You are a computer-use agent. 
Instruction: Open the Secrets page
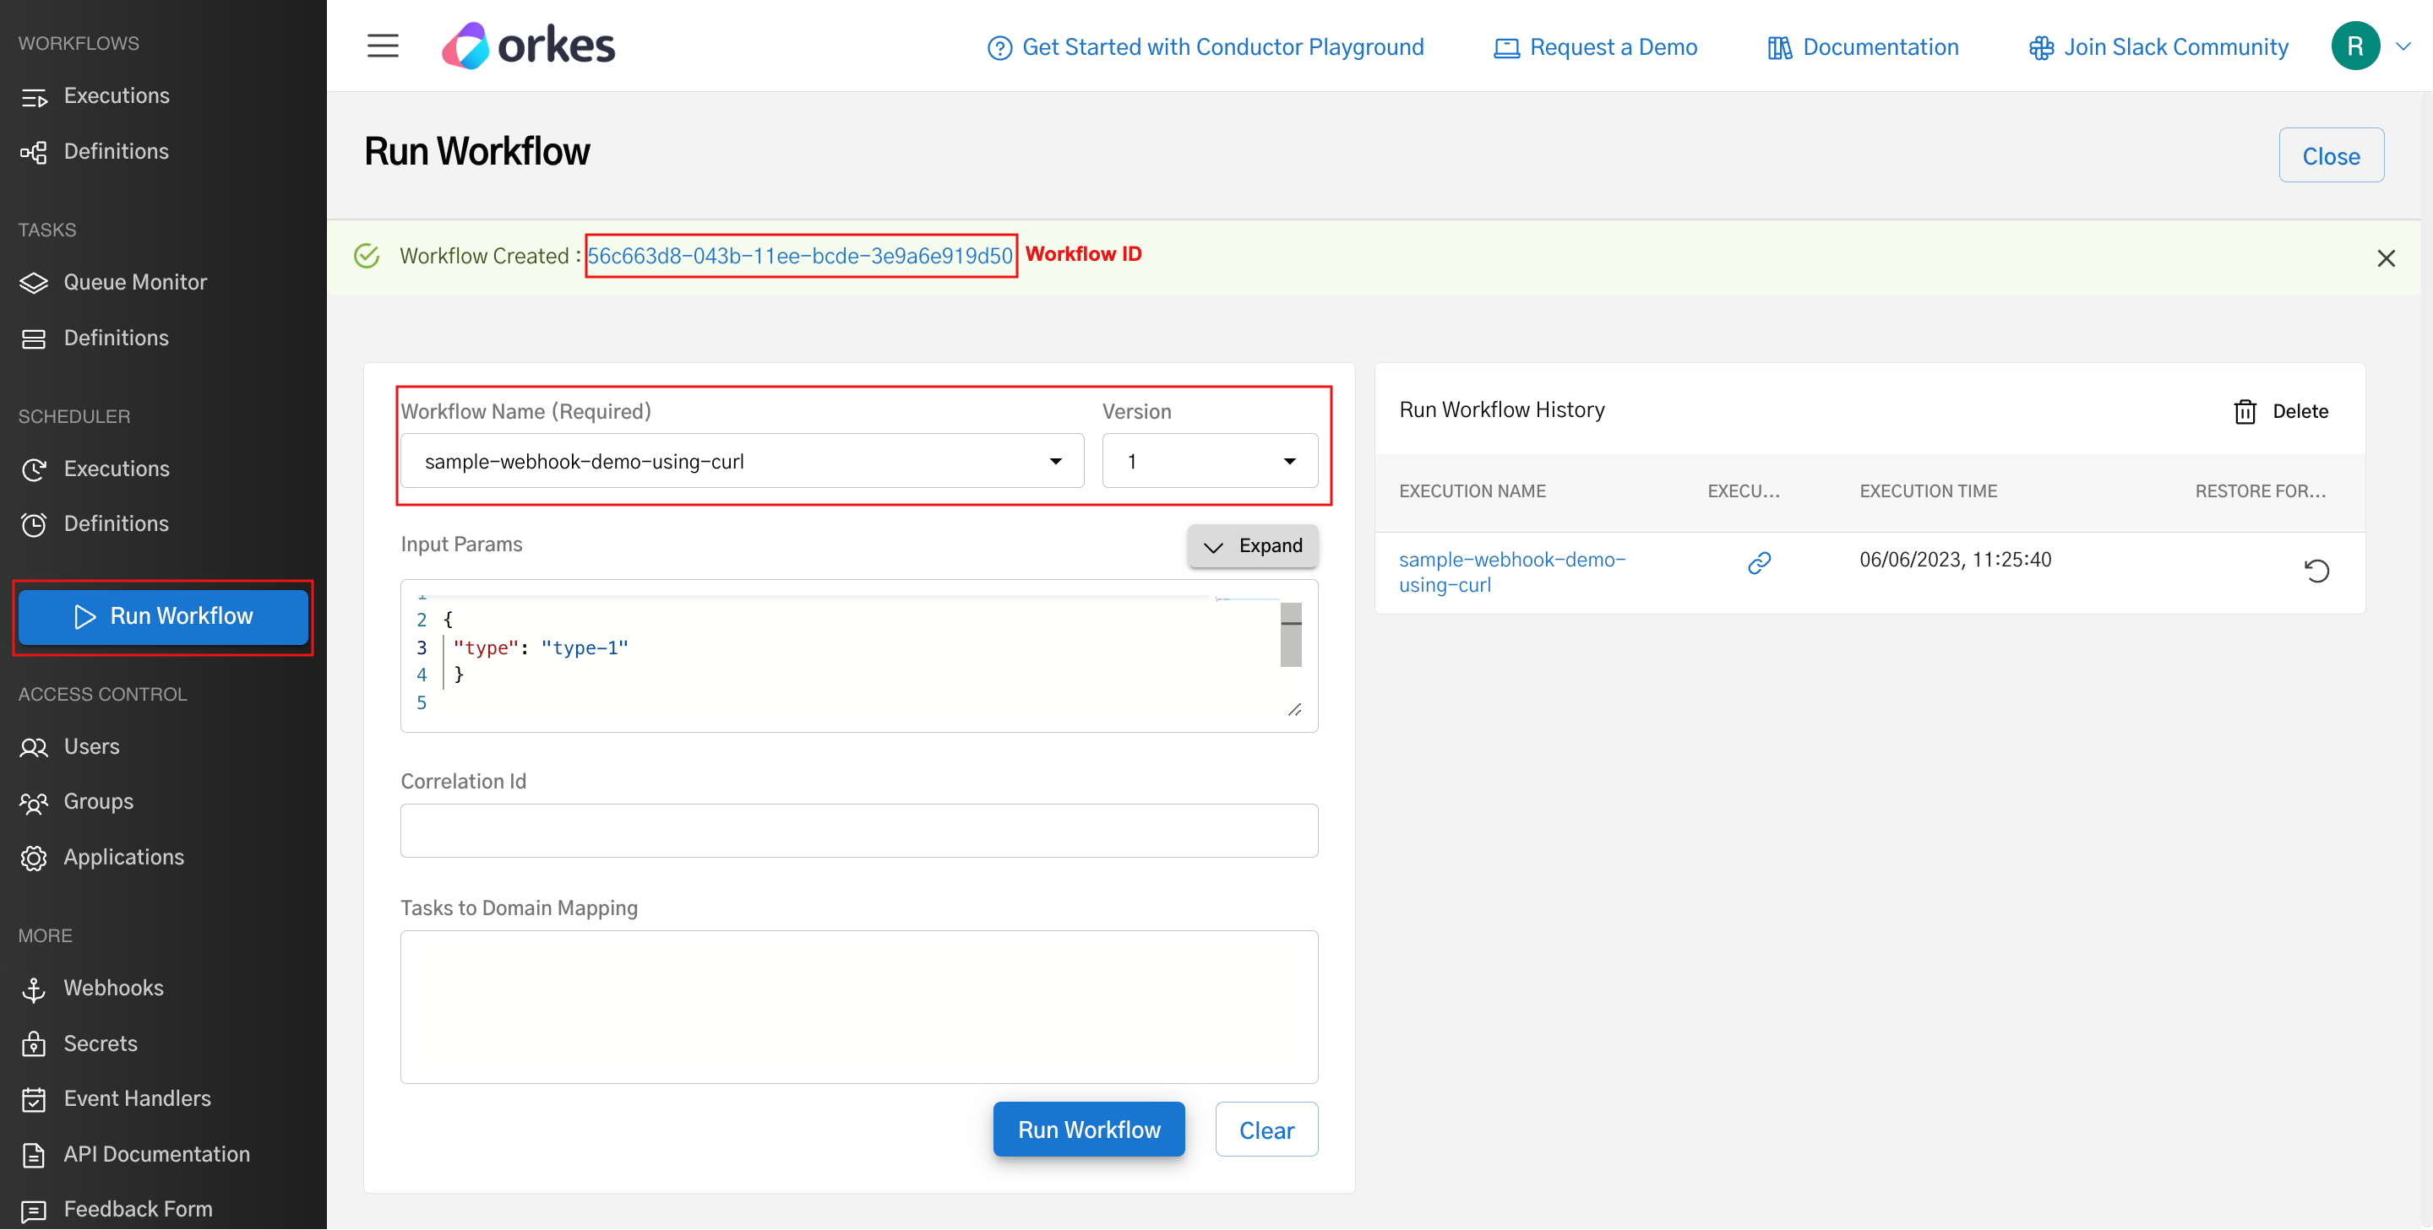(x=101, y=1043)
